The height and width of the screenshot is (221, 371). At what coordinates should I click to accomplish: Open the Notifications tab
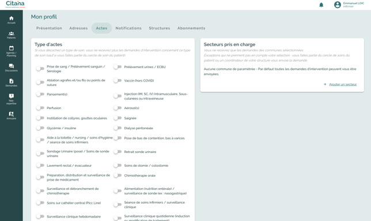tap(128, 28)
